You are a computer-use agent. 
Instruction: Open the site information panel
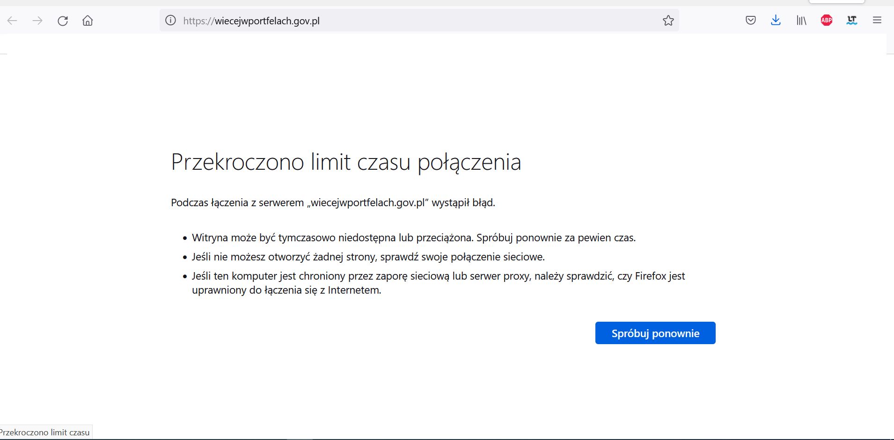[x=170, y=20]
